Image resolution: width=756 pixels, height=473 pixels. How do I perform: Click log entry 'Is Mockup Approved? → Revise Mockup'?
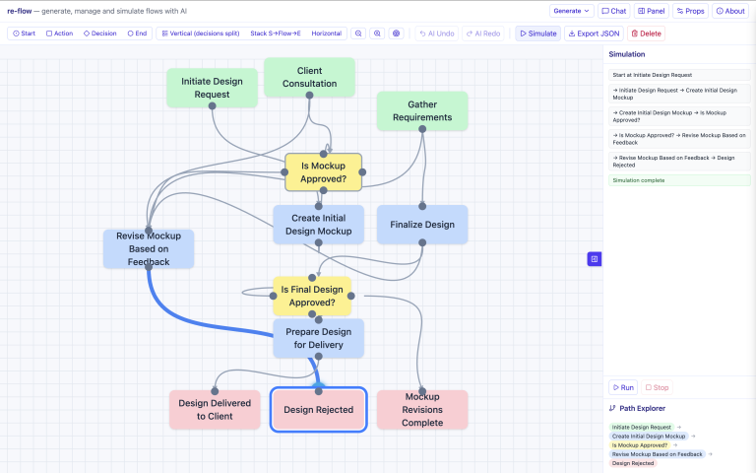click(x=679, y=139)
